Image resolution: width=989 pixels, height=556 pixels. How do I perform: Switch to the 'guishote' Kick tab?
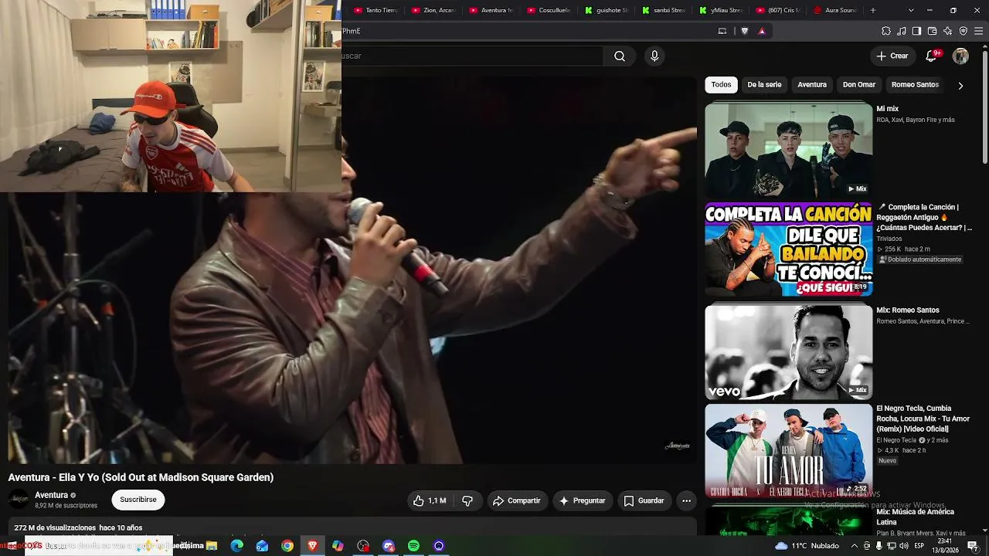[x=607, y=10]
